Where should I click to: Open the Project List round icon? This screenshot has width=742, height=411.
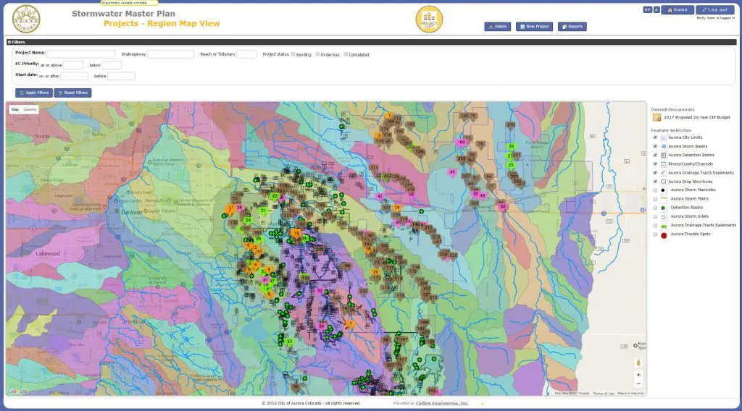coord(429,20)
